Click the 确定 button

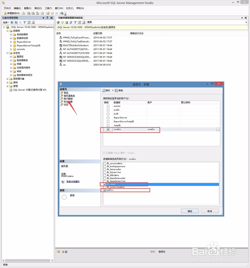tap(190, 211)
